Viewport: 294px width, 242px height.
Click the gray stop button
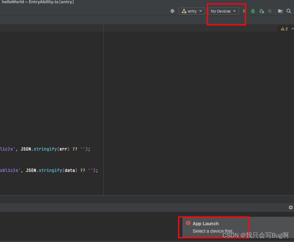pyautogui.click(x=270, y=11)
